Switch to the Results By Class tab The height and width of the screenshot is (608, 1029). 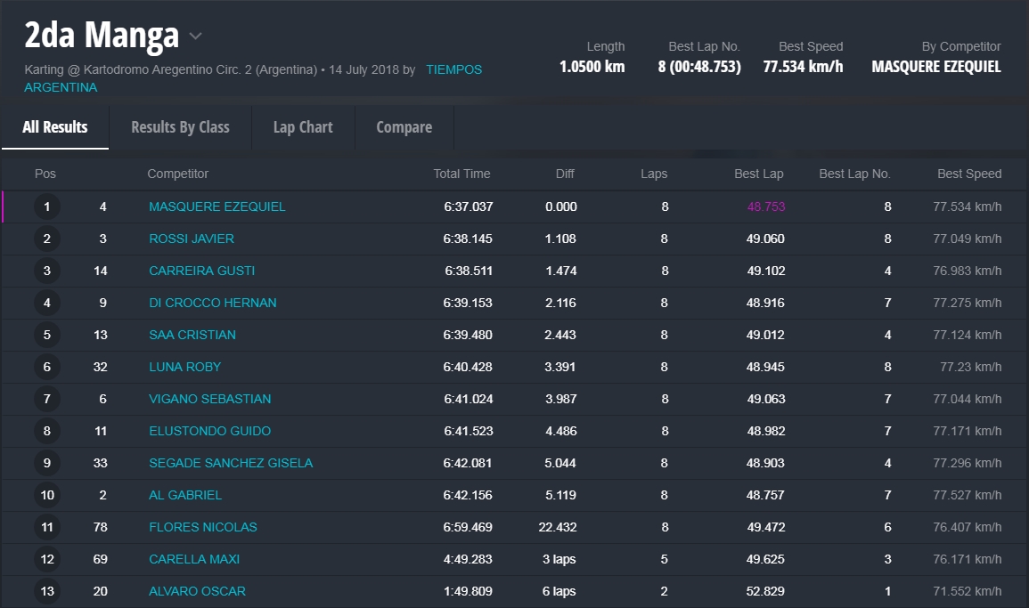(x=180, y=127)
